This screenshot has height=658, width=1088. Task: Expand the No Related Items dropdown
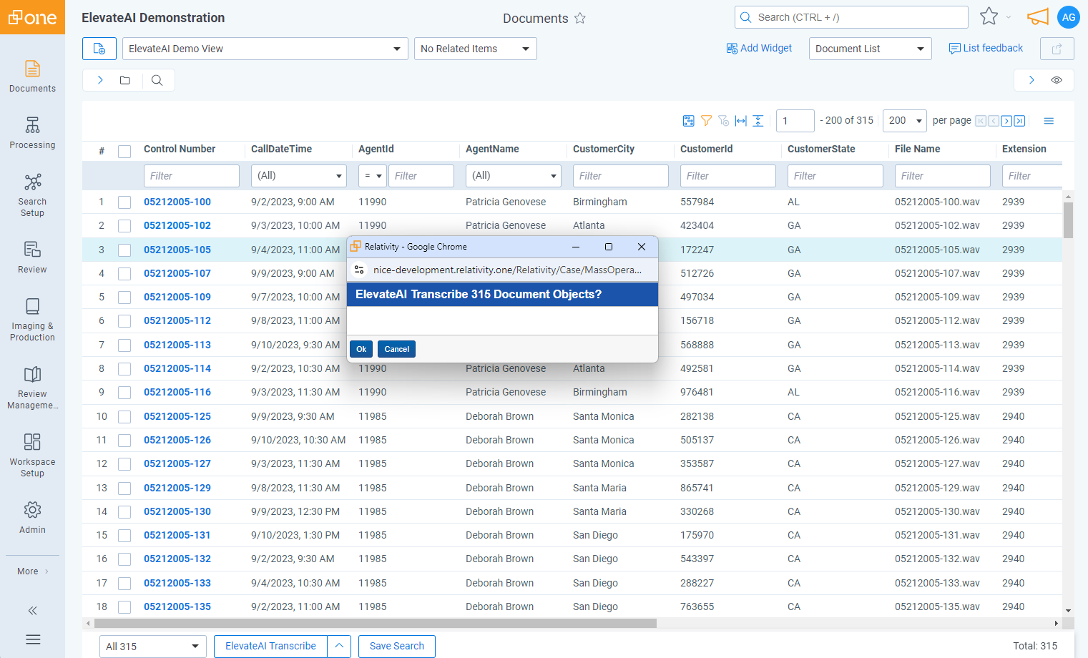(x=475, y=49)
